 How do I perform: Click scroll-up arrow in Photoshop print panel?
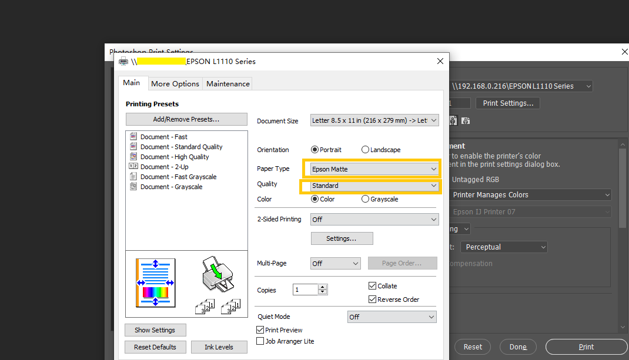[623, 144]
